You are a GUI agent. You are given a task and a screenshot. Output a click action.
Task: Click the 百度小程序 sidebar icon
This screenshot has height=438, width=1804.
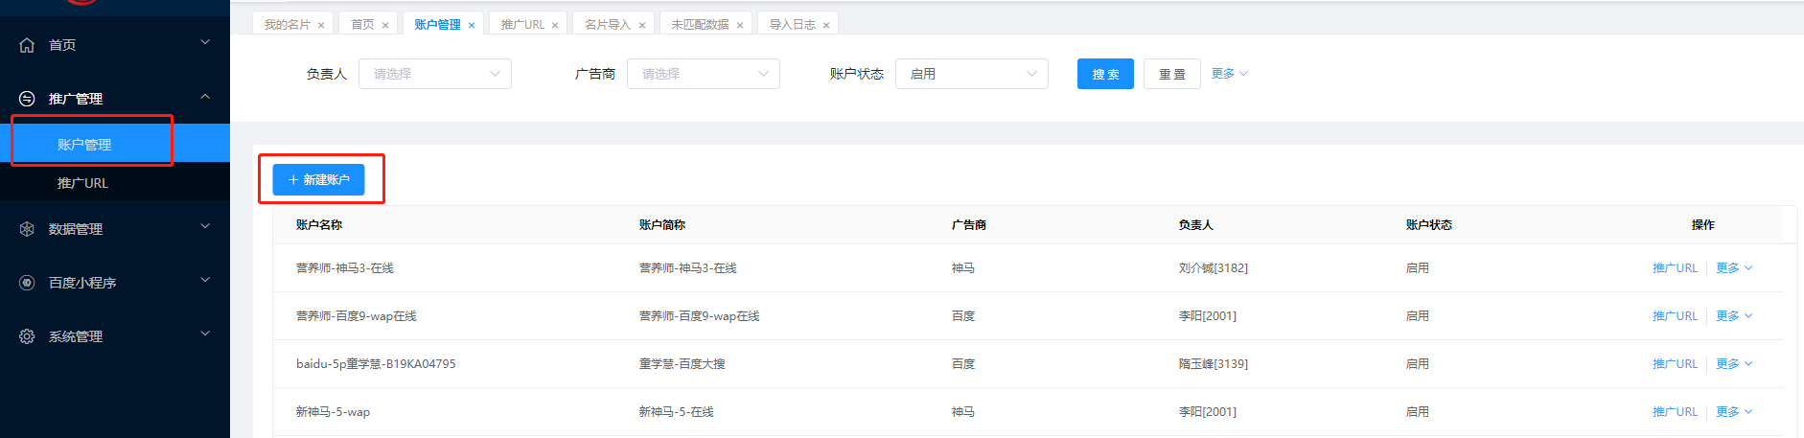27,283
